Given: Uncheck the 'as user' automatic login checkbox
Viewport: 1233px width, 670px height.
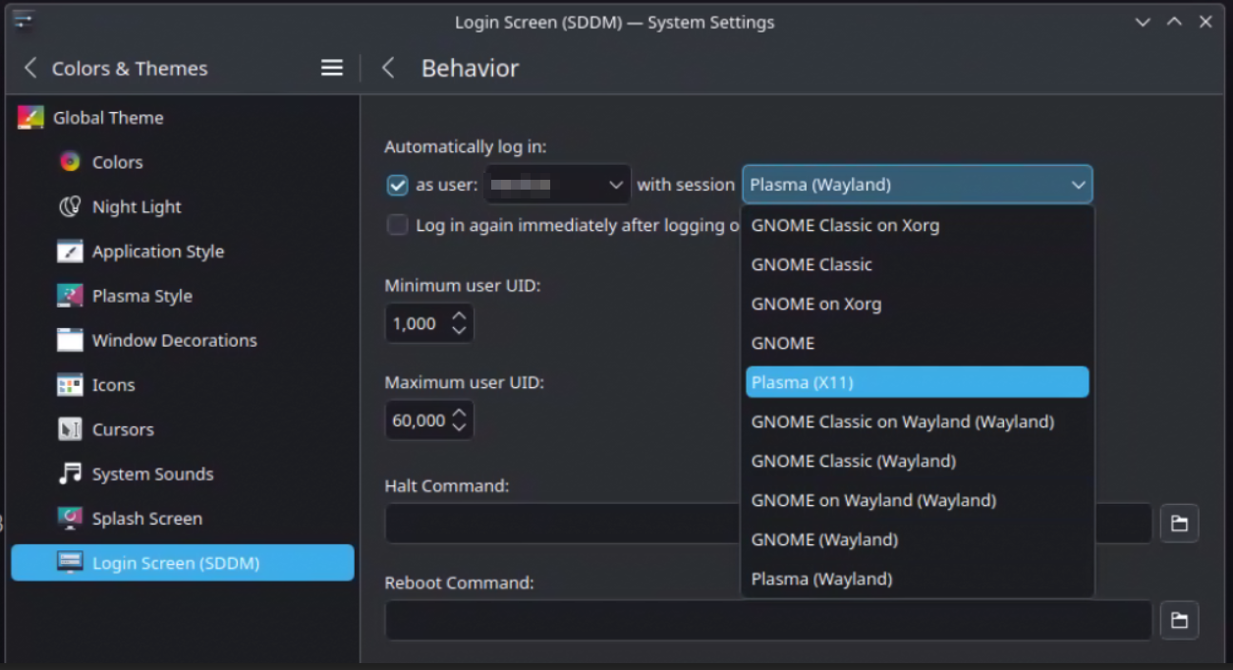Looking at the screenshot, I should tap(397, 185).
